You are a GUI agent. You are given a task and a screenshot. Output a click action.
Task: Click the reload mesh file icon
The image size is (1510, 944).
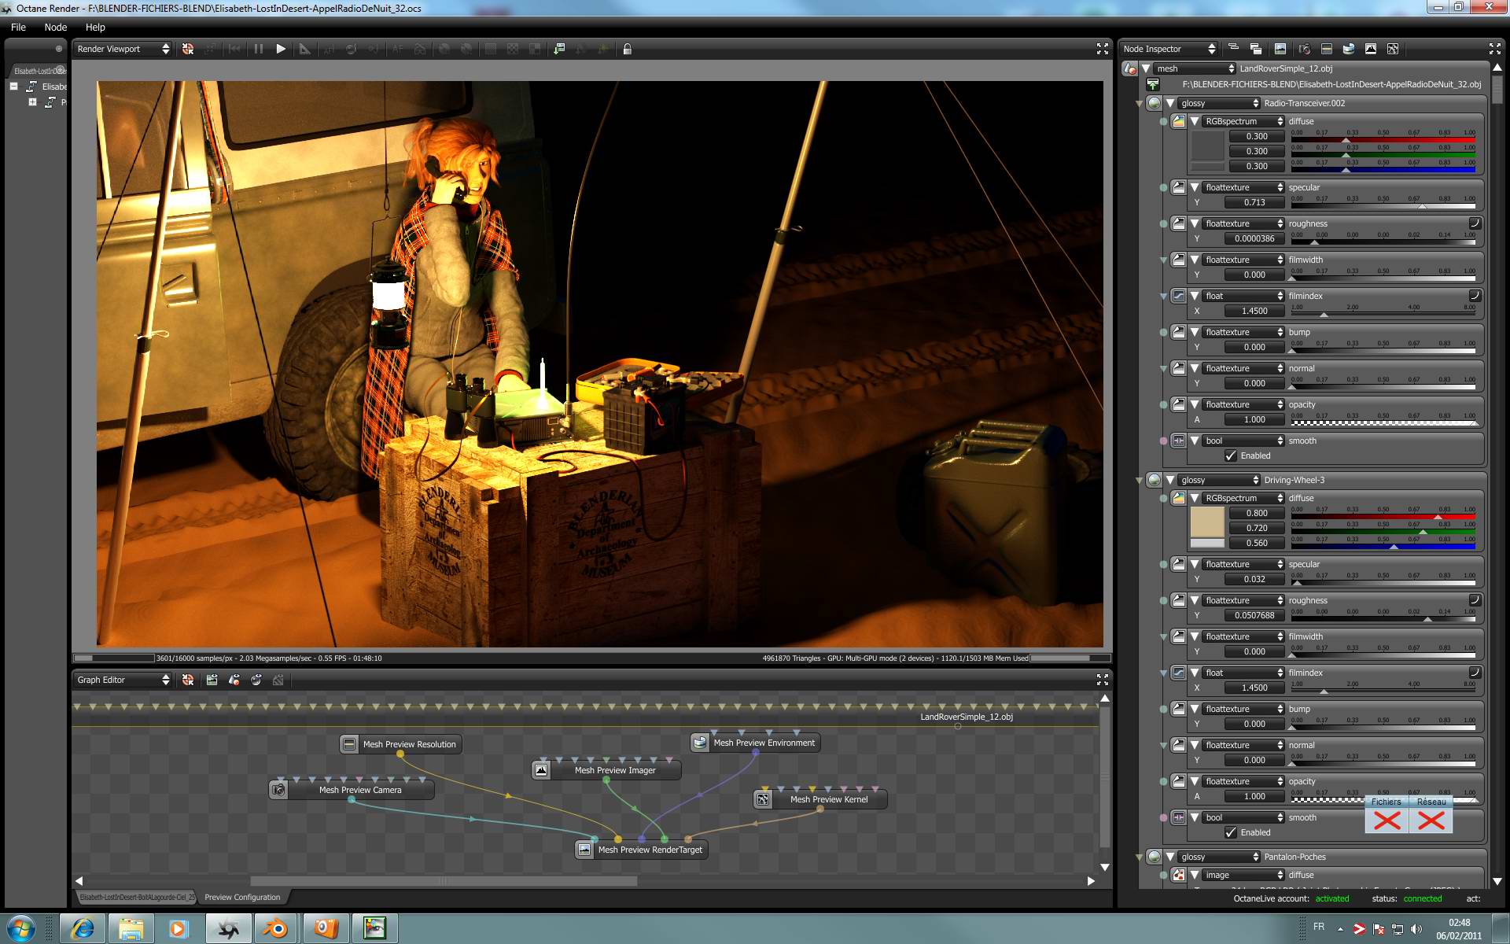(1152, 84)
